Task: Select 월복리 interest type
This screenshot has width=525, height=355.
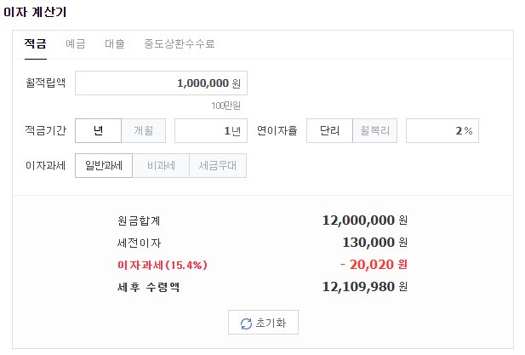Action: click(374, 130)
